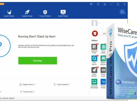Open the Computer Information utility
This screenshot has width=137, height=103.
click(94, 84)
